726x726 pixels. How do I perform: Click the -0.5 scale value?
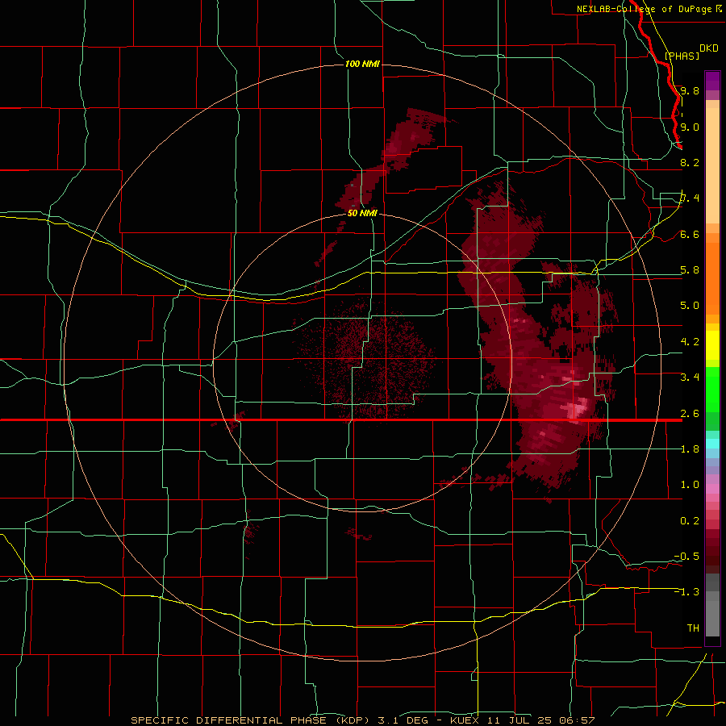point(686,557)
